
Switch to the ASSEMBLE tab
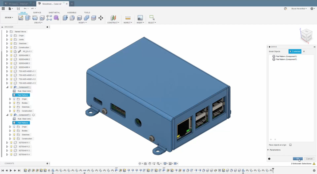pos(72,12)
